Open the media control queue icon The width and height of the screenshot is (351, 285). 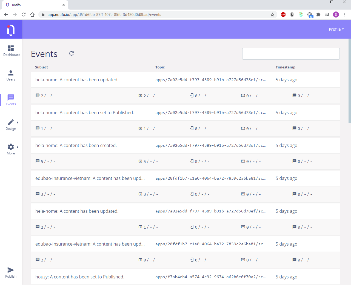click(x=327, y=15)
